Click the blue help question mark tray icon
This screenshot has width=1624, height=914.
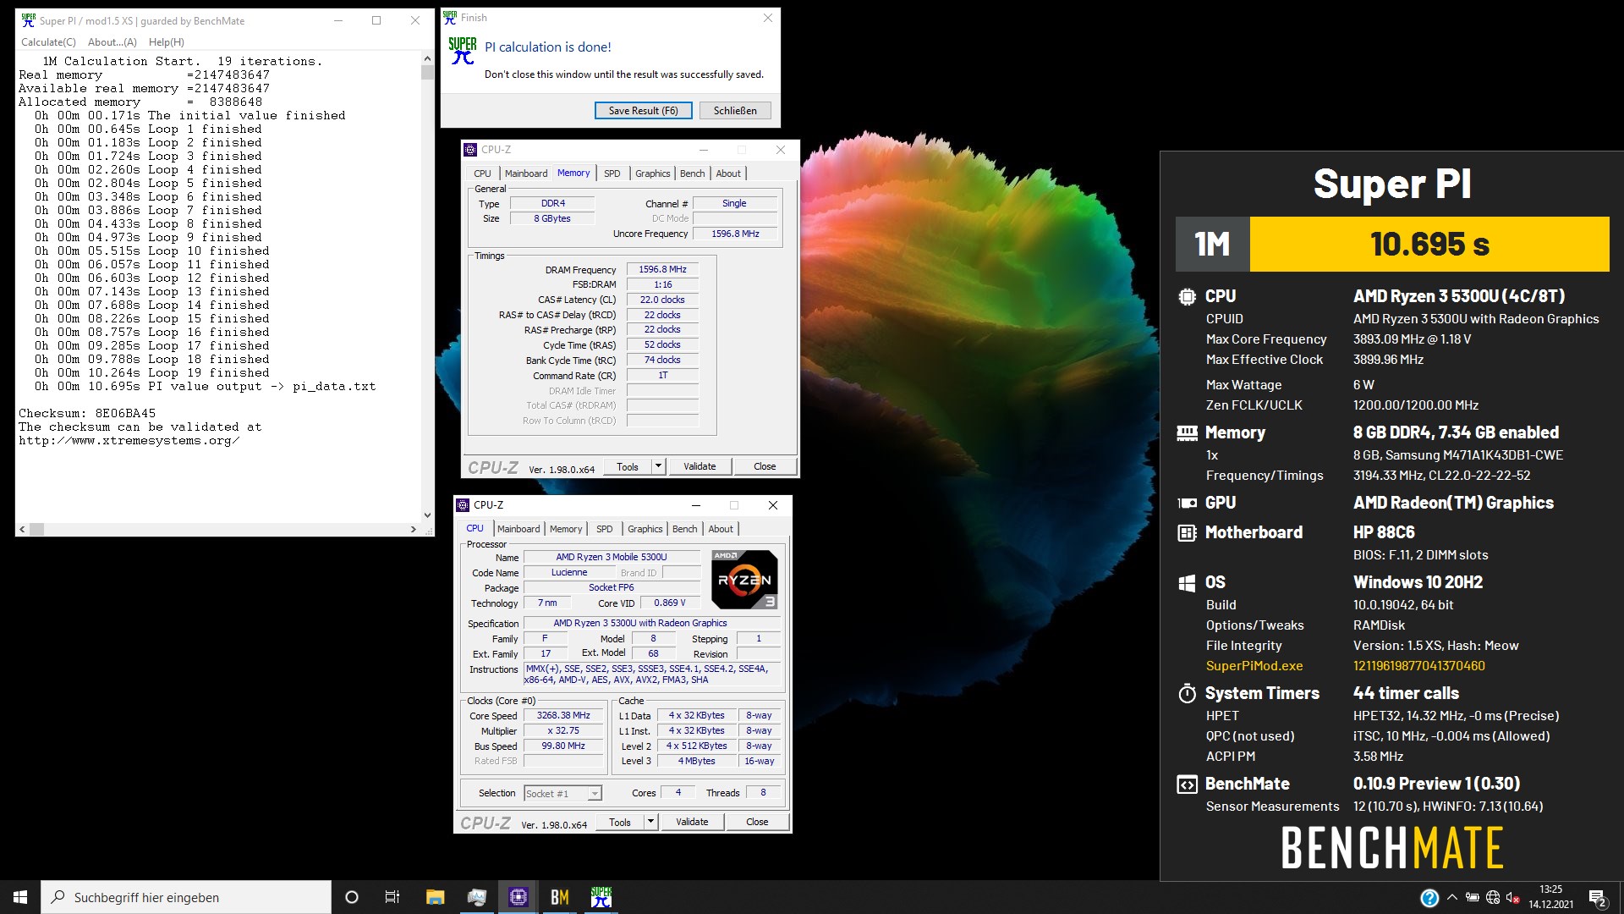(x=1429, y=898)
